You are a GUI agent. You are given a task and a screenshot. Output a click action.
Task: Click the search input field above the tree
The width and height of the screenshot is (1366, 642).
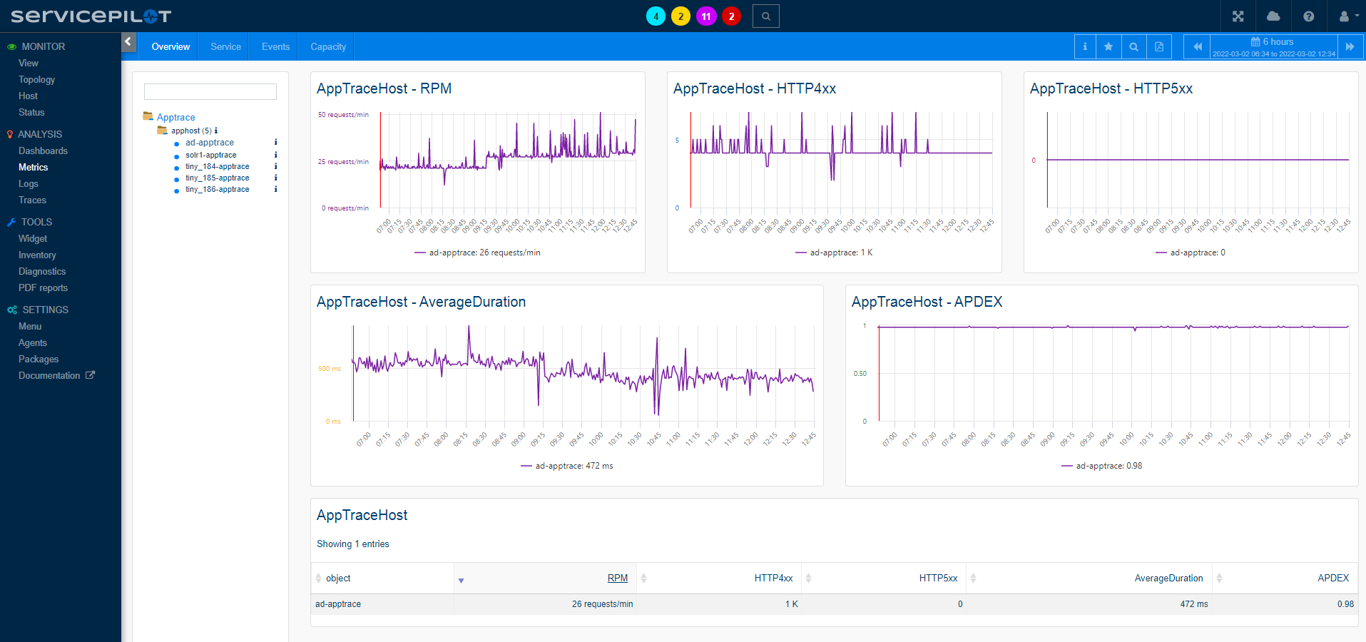pos(210,91)
